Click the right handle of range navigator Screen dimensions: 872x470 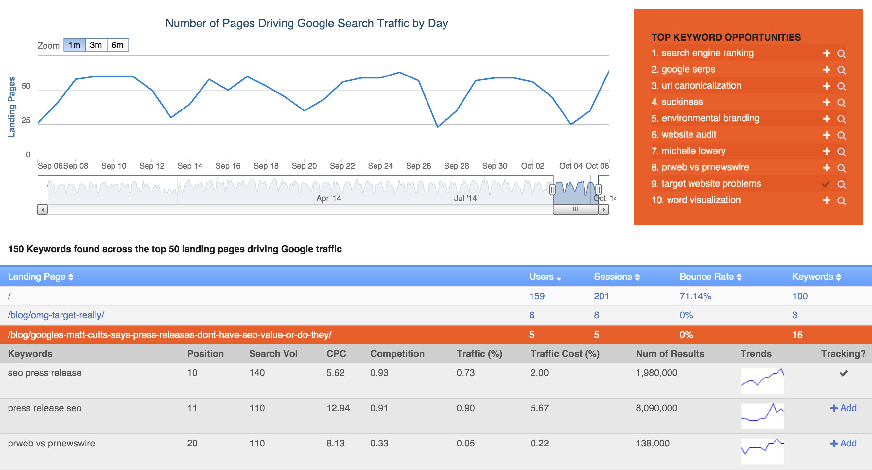pyautogui.click(x=599, y=190)
